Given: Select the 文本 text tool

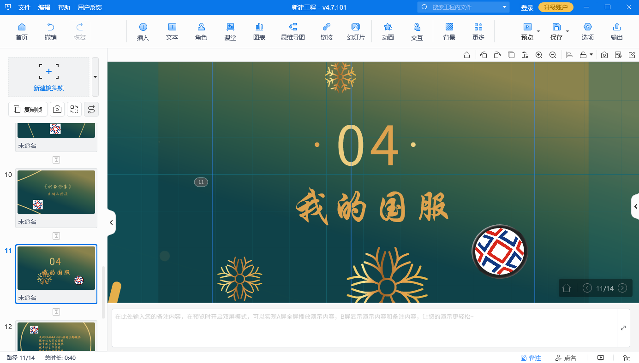Looking at the screenshot, I should click(172, 31).
